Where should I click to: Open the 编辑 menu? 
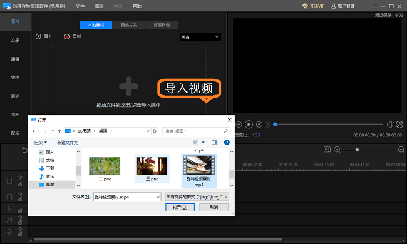point(99,6)
